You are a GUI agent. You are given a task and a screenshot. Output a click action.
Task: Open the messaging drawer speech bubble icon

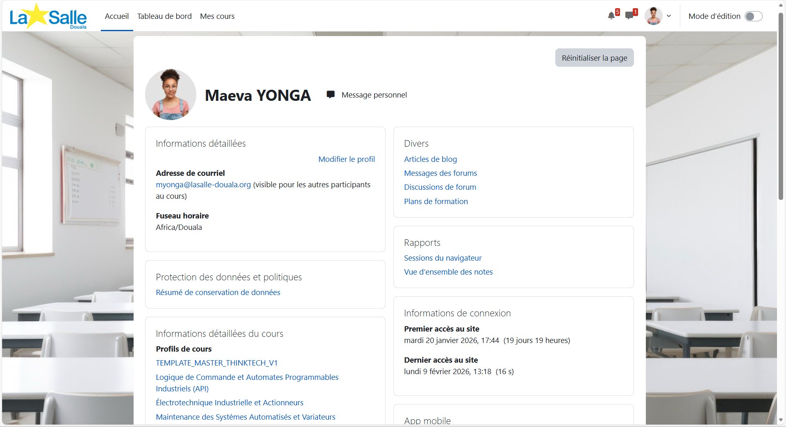[x=629, y=16]
